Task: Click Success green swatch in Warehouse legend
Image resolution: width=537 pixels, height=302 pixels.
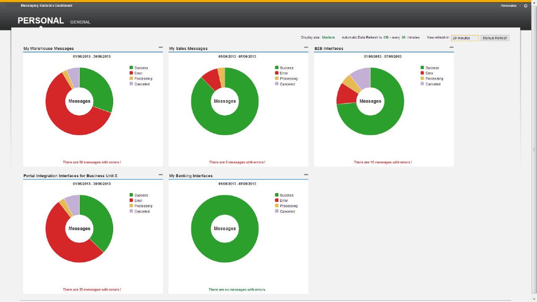Action: [x=132, y=68]
